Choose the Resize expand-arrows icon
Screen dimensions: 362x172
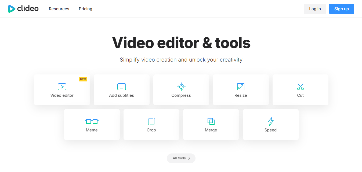[x=241, y=87]
